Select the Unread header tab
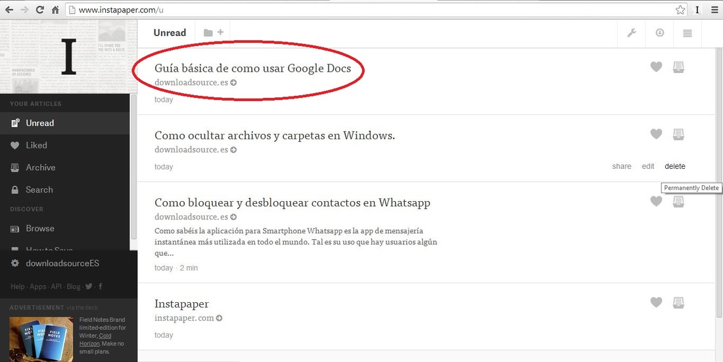 point(170,33)
